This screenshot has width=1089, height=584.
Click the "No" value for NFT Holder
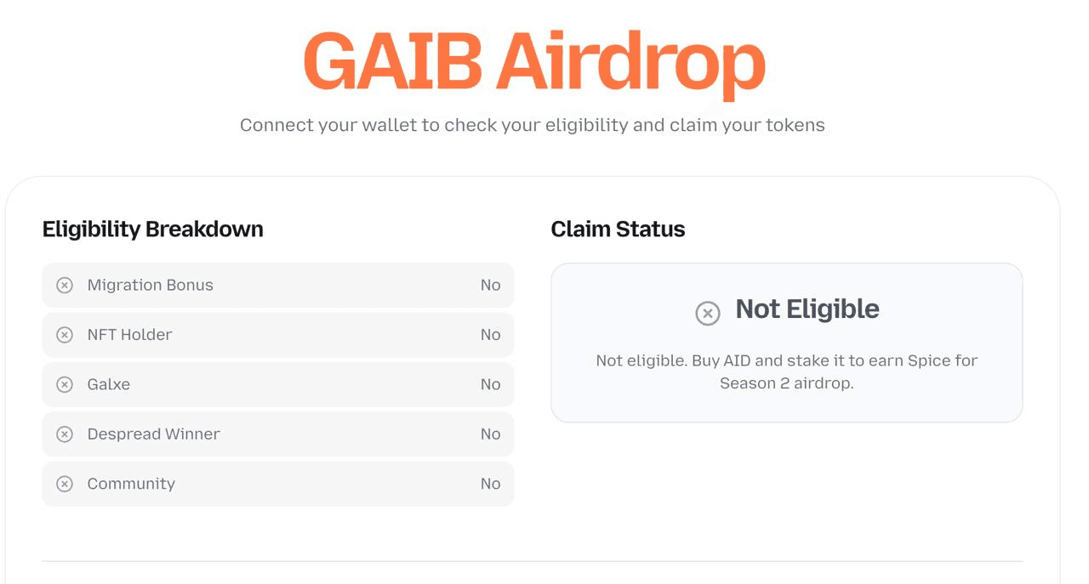[490, 335]
